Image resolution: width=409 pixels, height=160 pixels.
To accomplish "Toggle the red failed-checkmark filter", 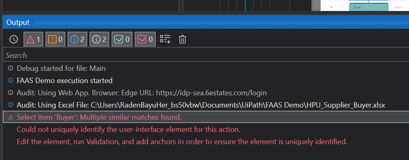I will pyautogui.click(x=145, y=39).
